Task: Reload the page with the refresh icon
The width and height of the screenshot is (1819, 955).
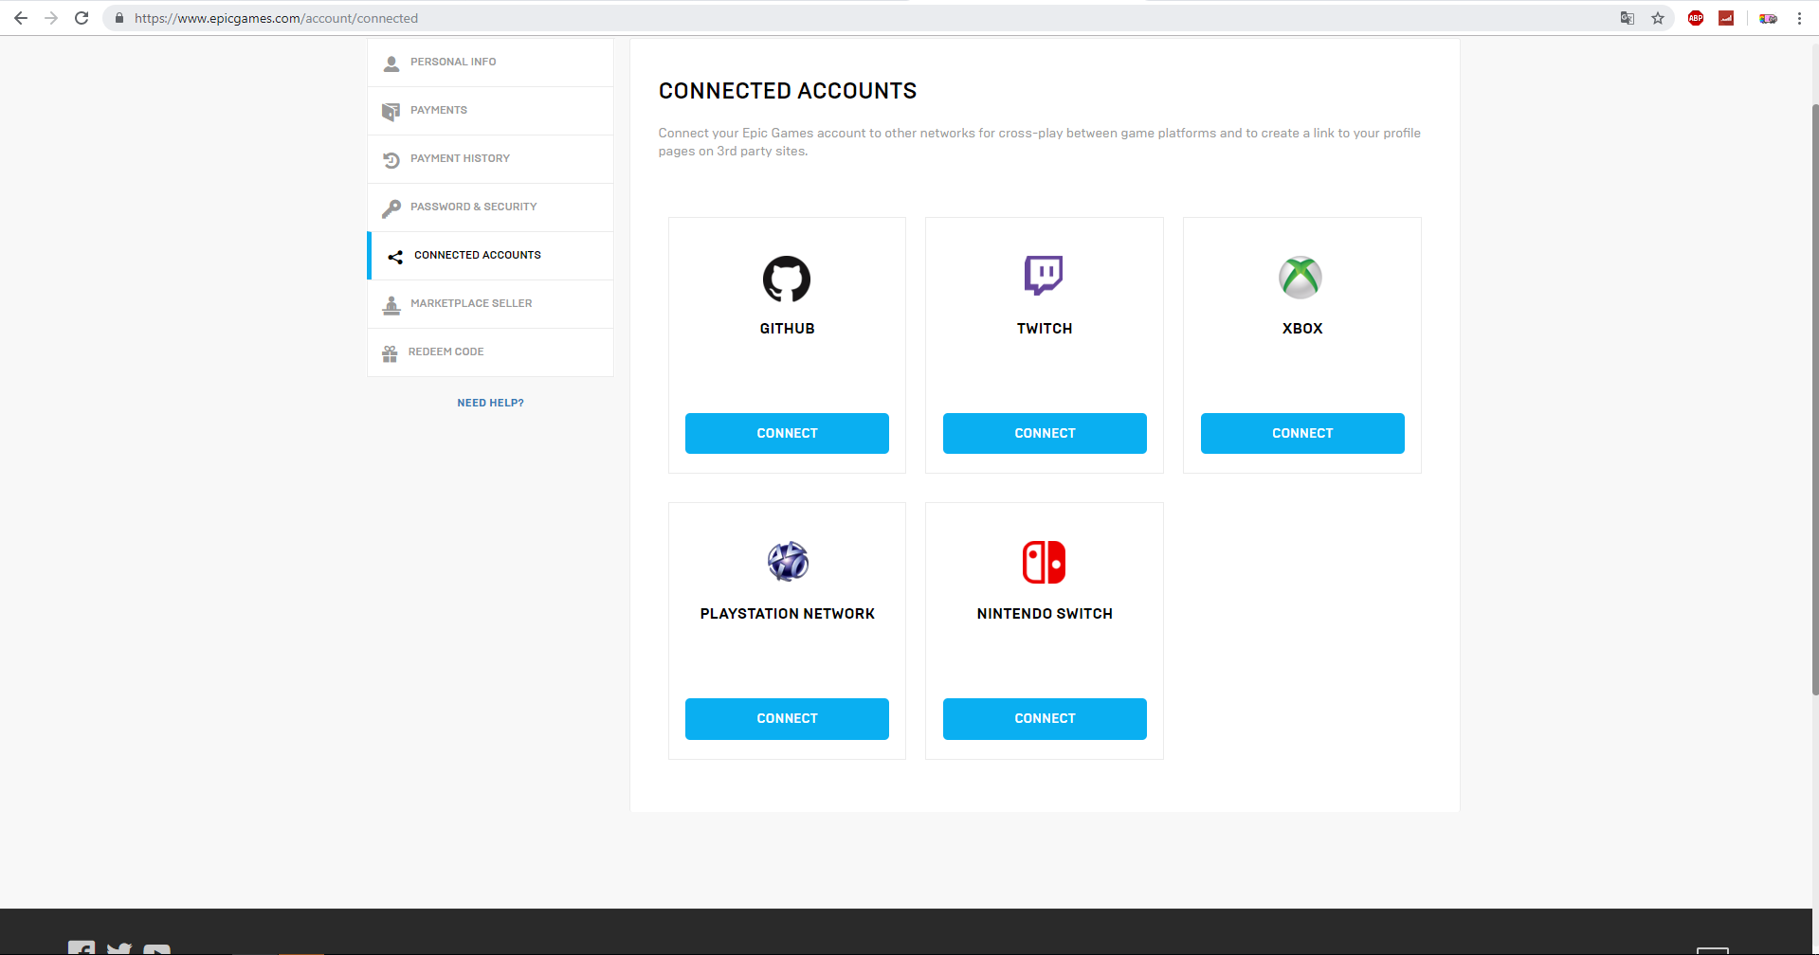Action: [x=82, y=18]
